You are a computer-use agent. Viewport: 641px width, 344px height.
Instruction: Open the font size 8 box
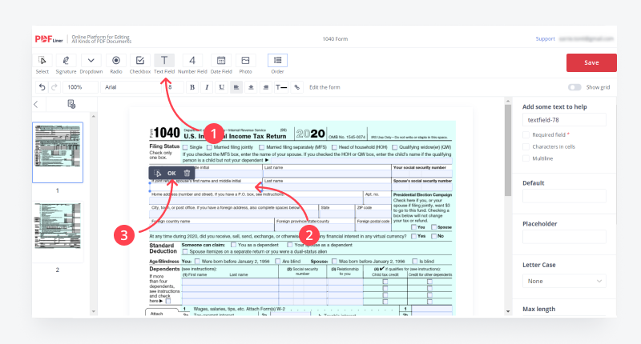pyautogui.click(x=175, y=87)
